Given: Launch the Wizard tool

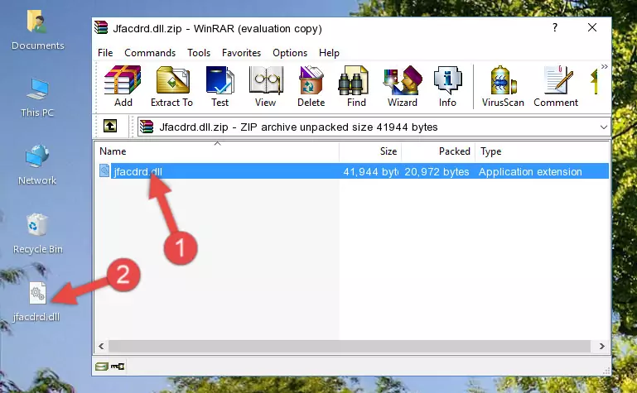Looking at the screenshot, I should click(403, 86).
